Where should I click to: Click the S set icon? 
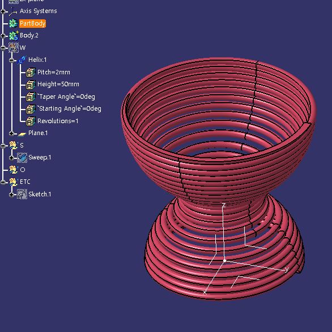pyautogui.click(x=14, y=145)
